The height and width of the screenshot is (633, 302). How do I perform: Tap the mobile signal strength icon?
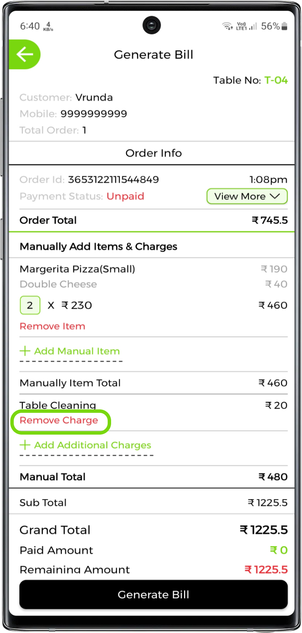[253, 26]
